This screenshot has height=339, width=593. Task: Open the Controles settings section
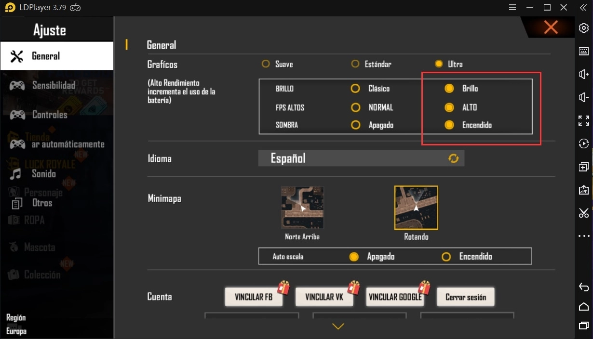[x=51, y=115]
